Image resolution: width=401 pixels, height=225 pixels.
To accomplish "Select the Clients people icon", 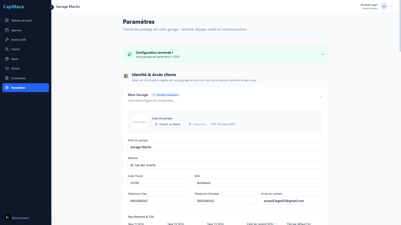I will tap(7, 49).
